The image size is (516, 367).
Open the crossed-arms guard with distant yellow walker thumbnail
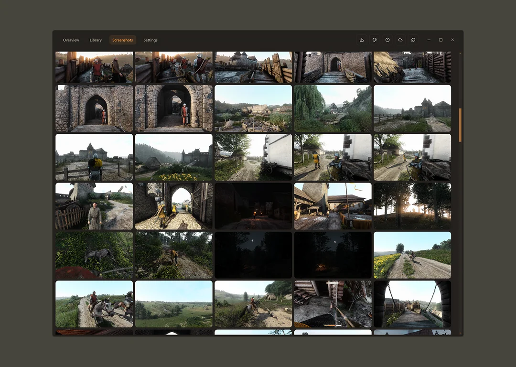coord(412,157)
